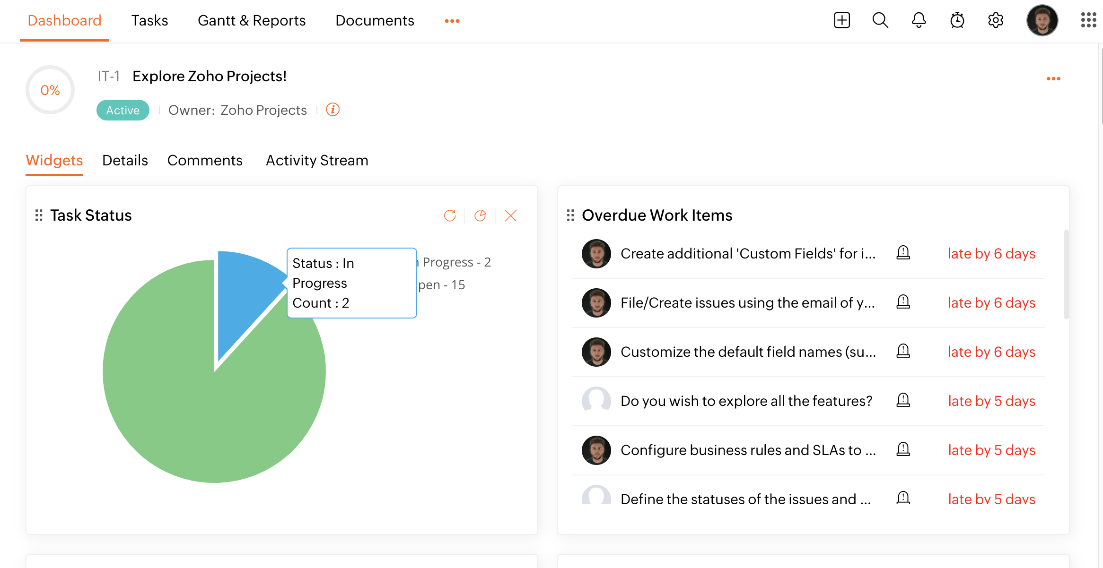The height and width of the screenshot is (568, 1103).
Task: Open the settings gear icon
Action: tap(996, 20)
